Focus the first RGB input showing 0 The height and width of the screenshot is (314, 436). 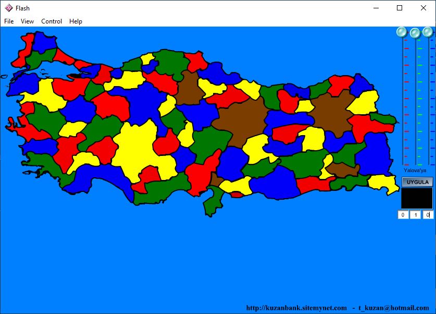(403, 214)
